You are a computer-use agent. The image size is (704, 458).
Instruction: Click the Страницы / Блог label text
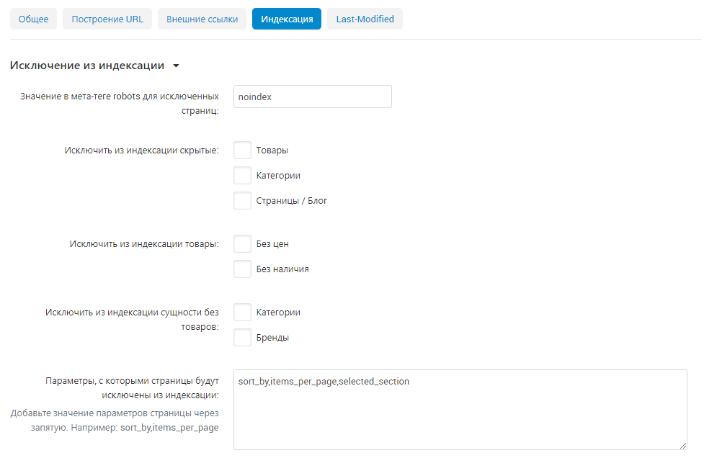(291, 200)
